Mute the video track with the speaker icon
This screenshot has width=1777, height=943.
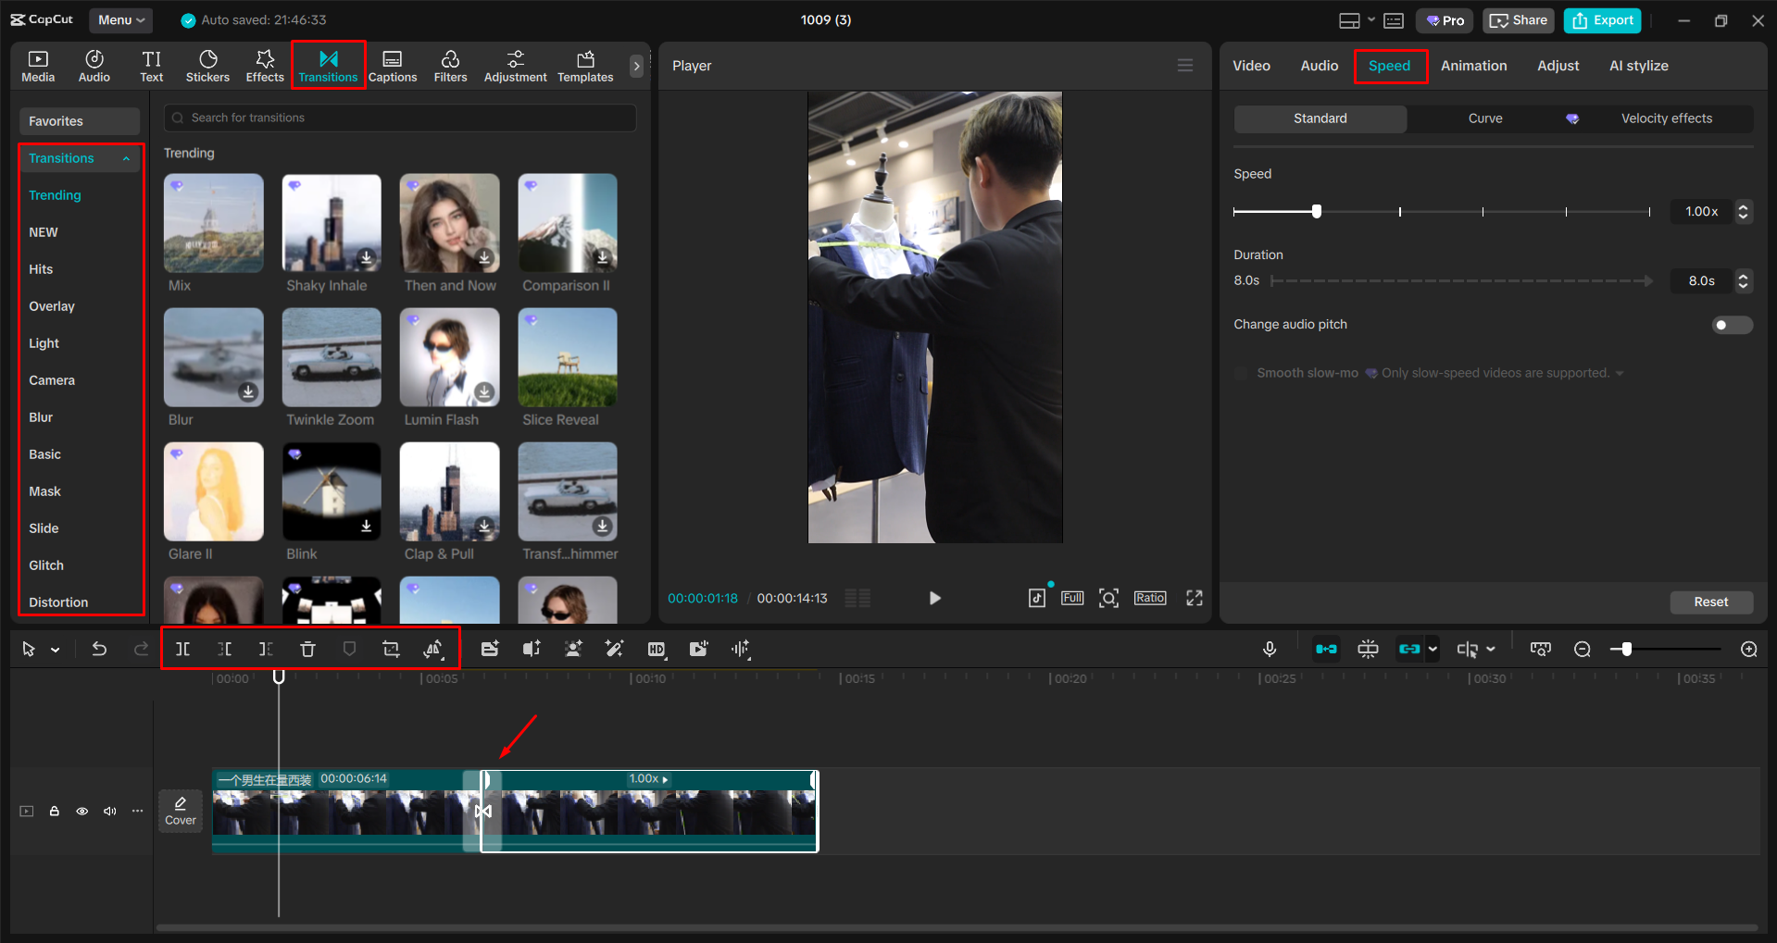click(x=109, y=811)
